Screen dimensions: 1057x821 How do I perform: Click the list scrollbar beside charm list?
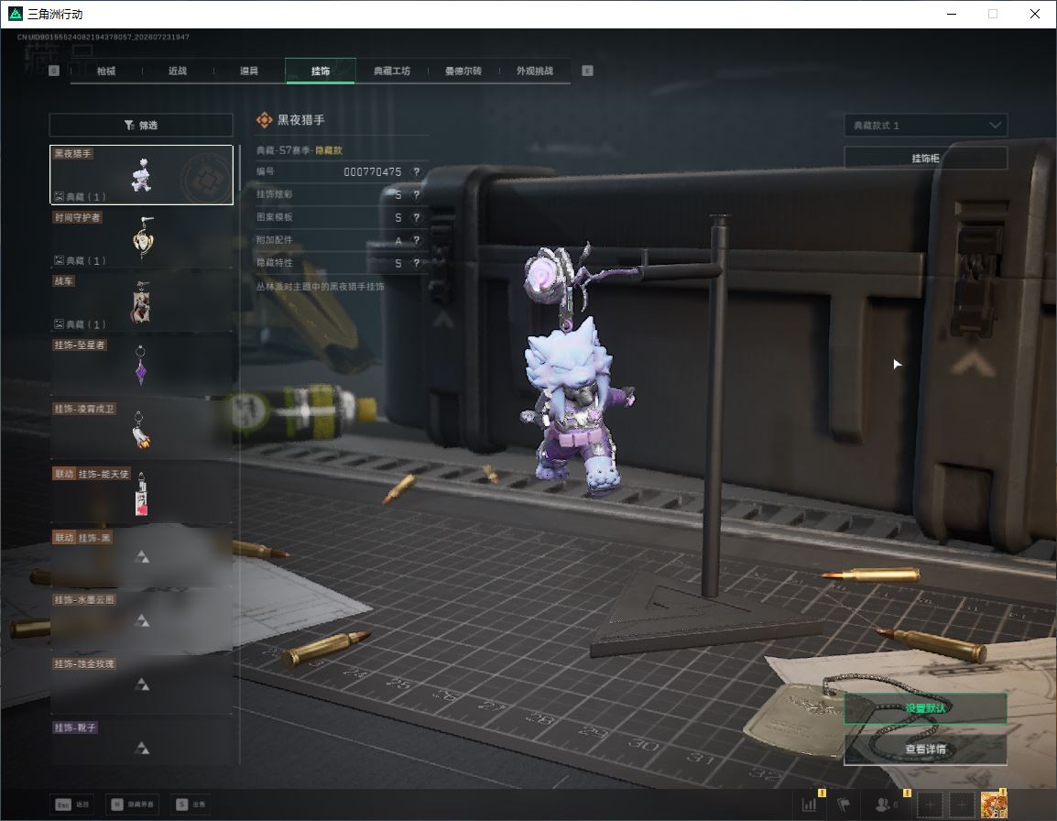(x=239, y=454)
